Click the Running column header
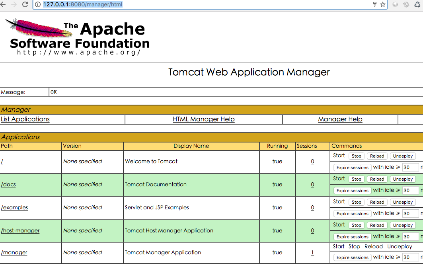The image size is (423, 267). point(277,146)
